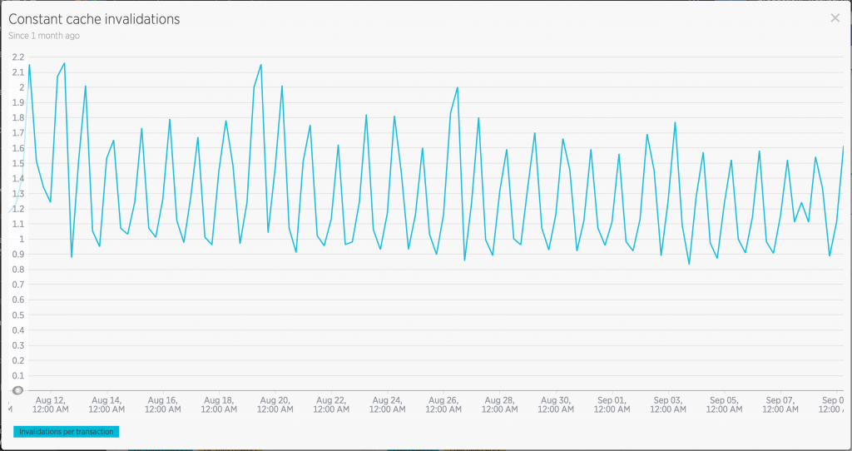This screenshot has width=852, height=451.
Task: Click the 2.1 y-axis value
Action: (18, 72)
